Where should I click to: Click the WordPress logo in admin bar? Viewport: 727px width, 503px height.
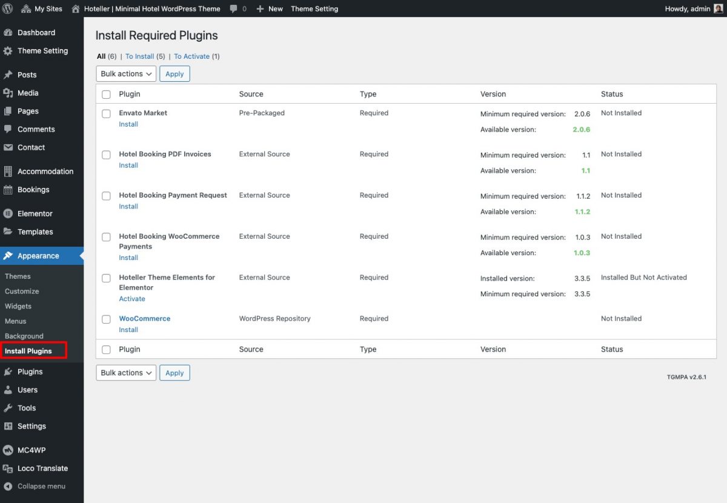8,8
